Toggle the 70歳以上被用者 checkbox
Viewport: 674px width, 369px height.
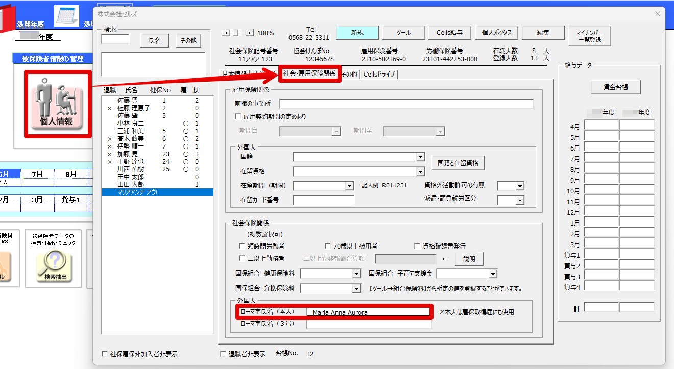328,246
